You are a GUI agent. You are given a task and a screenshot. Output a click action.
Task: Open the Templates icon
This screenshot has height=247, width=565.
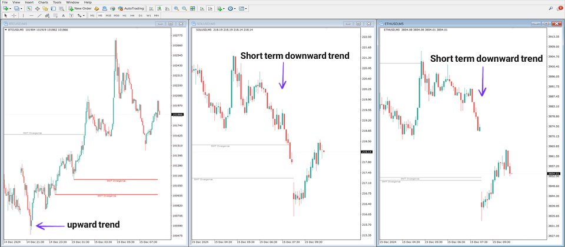pyautogui.click(x=241, y=8)
